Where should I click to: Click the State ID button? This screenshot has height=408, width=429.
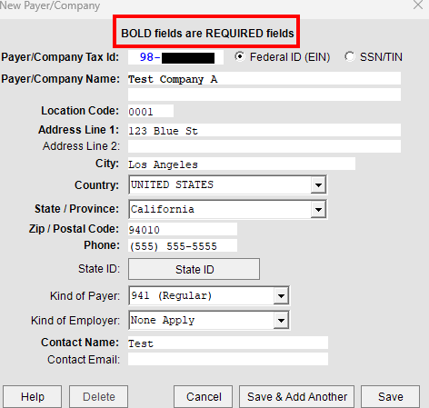point(194,269)
